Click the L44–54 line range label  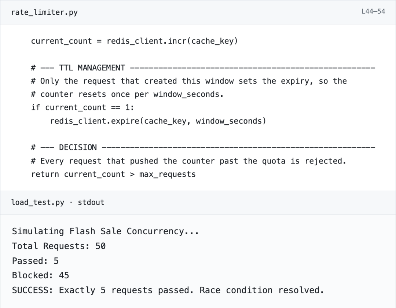(373, 12)
